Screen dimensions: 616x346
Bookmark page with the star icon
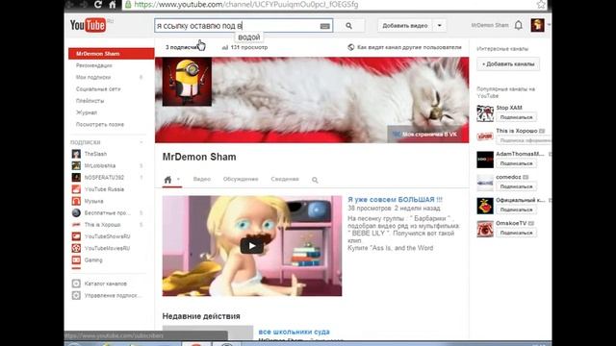pos(541,4)
